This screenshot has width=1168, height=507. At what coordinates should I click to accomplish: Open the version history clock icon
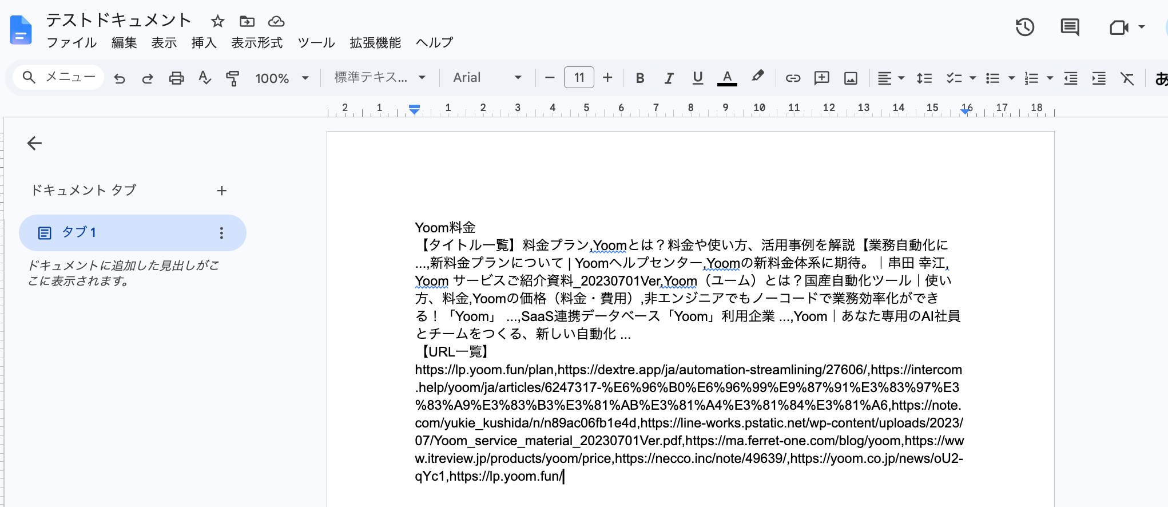click(1024, 27)
